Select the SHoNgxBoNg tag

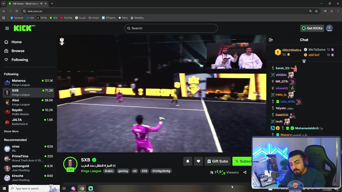click(x=161, y=171)
